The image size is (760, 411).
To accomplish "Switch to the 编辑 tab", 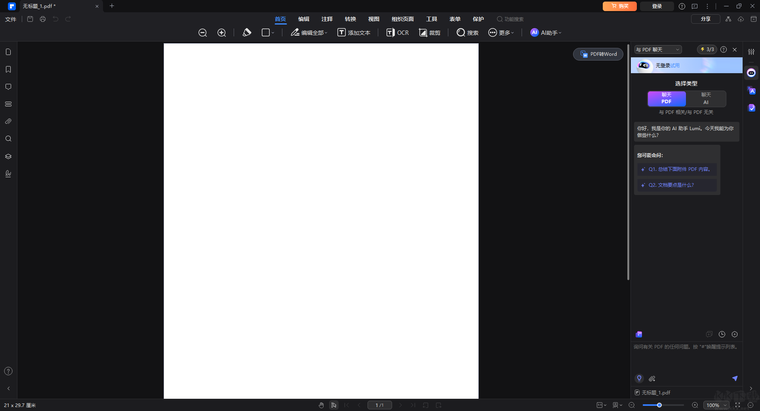I will [304, 19].
